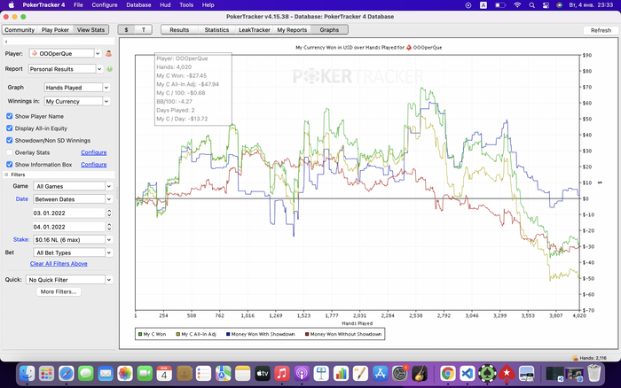Open Launchpad from the Dock
The image size is (621, 388).
[x=47, y=373]
